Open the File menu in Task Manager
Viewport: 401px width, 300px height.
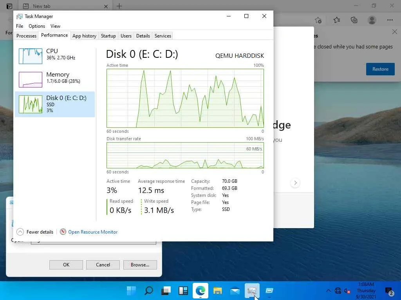(x=20, y=26)
